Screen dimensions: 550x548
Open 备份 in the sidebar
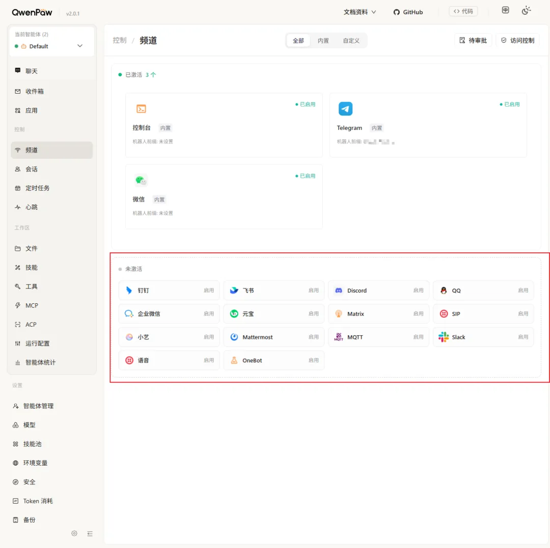point(51,520)
